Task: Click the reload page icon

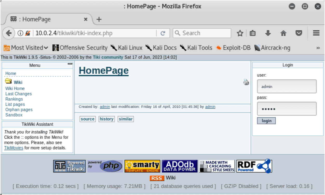Action: (163, 33)
